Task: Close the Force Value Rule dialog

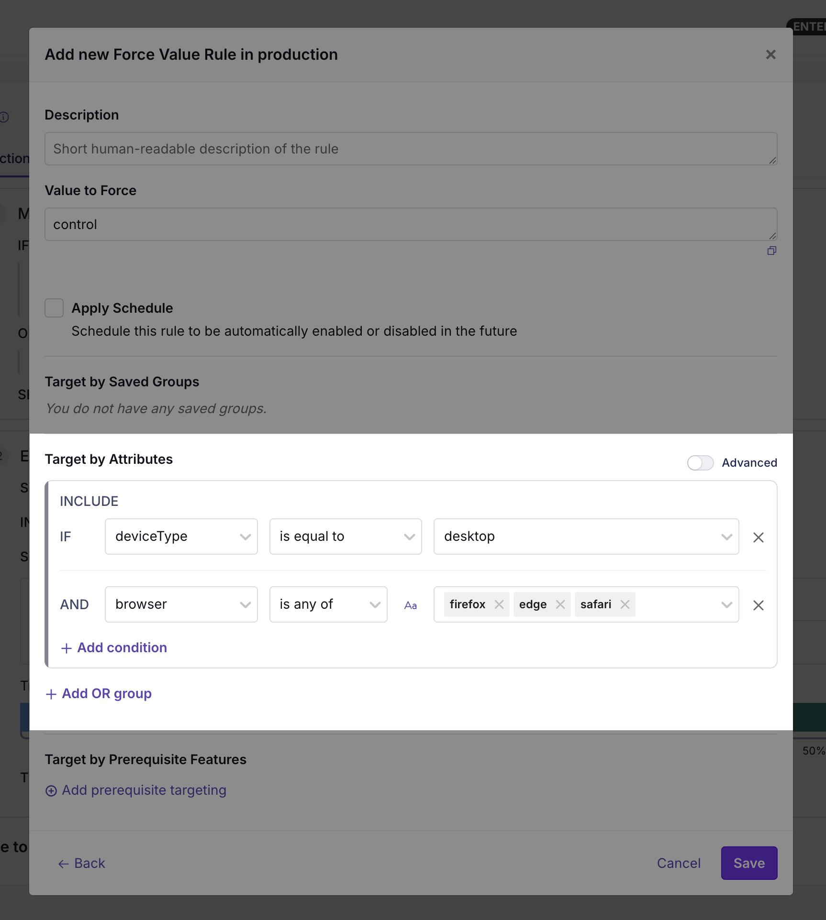Action: coord(770,54)
